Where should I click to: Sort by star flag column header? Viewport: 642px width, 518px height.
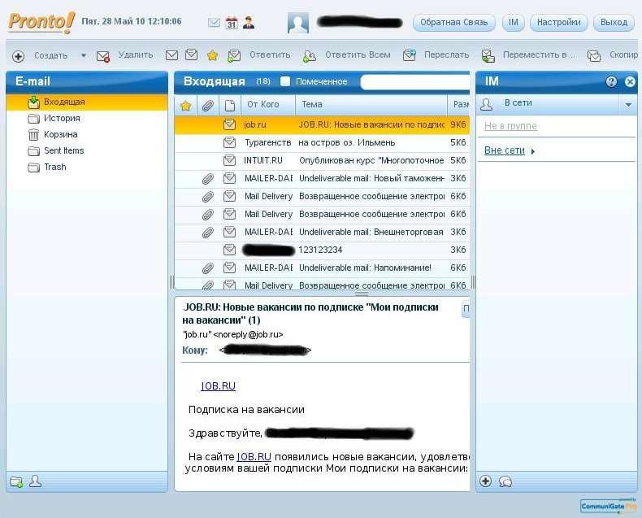185,106
